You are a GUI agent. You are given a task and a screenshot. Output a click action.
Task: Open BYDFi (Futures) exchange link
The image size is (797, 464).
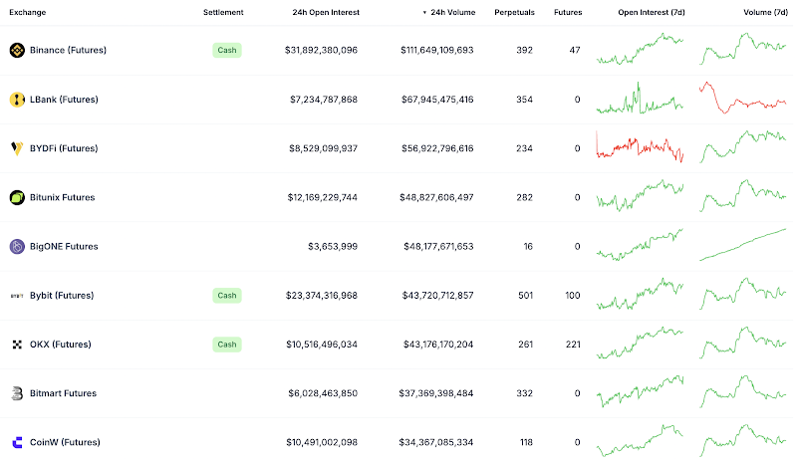[64, 148]
